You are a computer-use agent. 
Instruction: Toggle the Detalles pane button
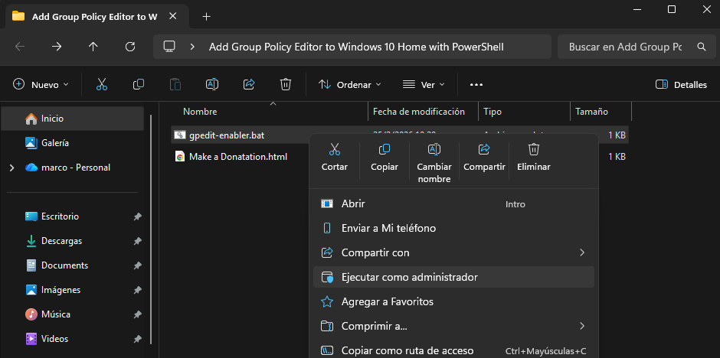[x=682, y=85]
